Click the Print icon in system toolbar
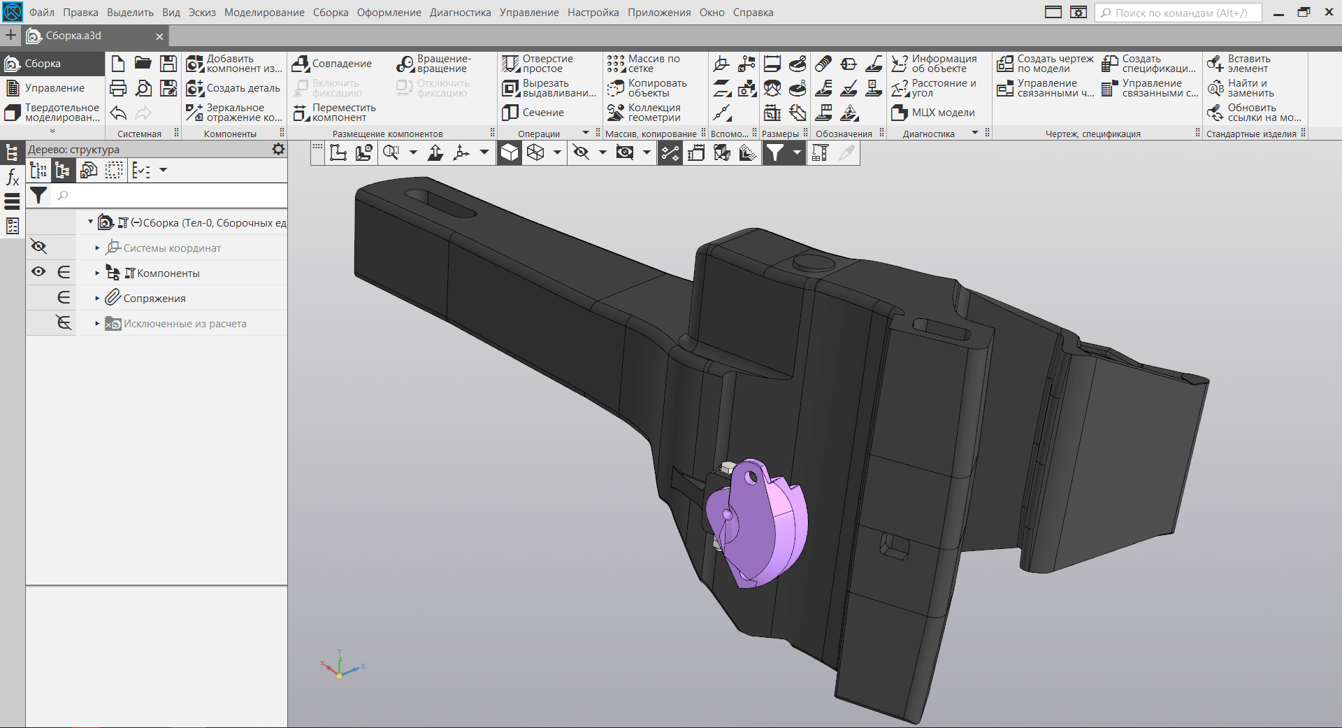 tap(118, 88)
